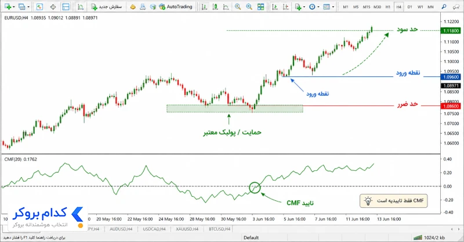Screen dimensions: 464x242
Task: Switch to the BTCUSD,H4 chart tab
Action: (x=220, y=229)
